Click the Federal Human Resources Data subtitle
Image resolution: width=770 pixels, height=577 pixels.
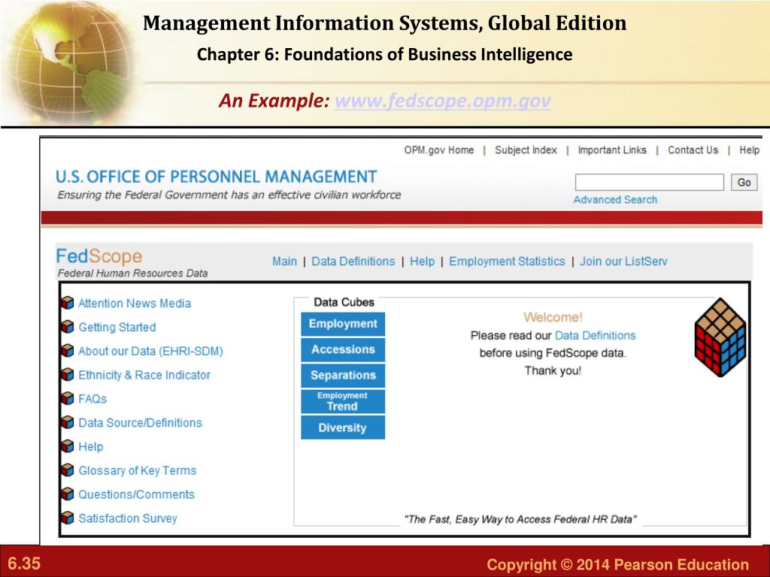tap(132, 273)
